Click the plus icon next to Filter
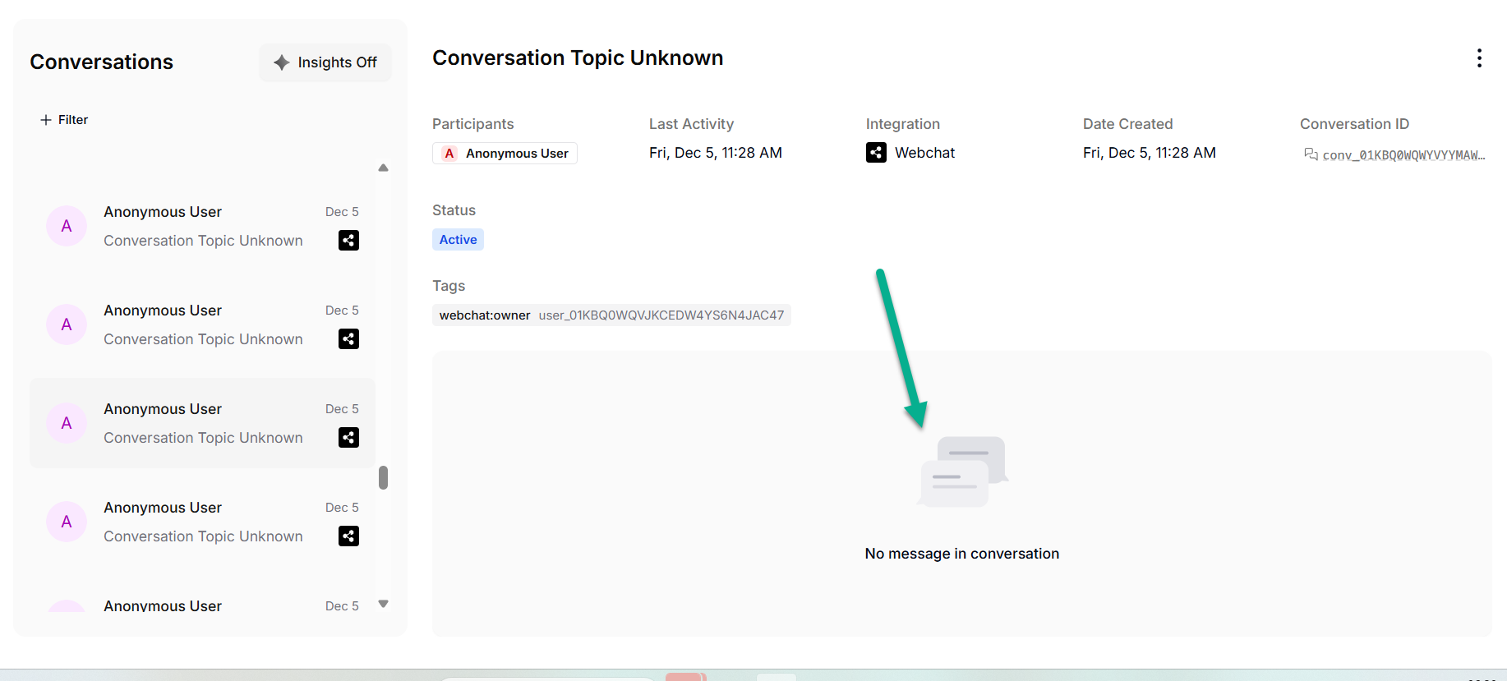 pos(46,120)
